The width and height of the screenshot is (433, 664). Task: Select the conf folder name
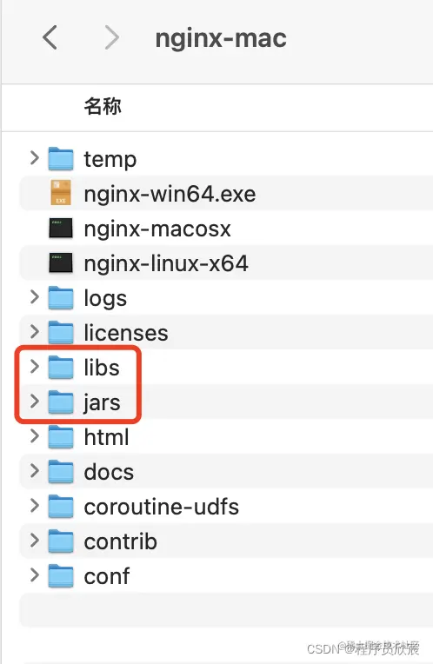tap(107, 575)
